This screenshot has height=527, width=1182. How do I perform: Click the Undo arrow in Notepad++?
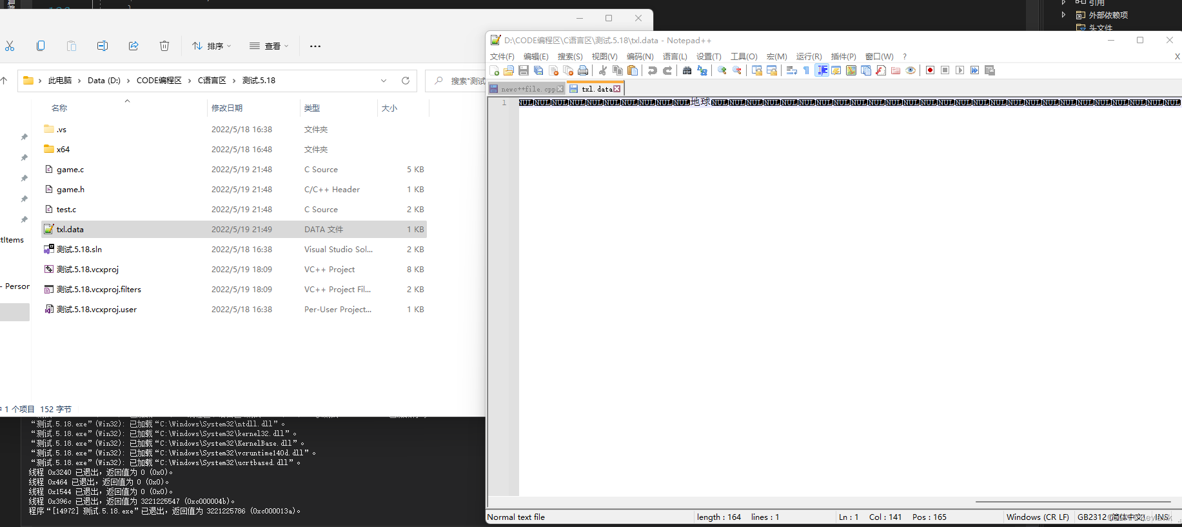pyautogui.click(x=653, y=70)
